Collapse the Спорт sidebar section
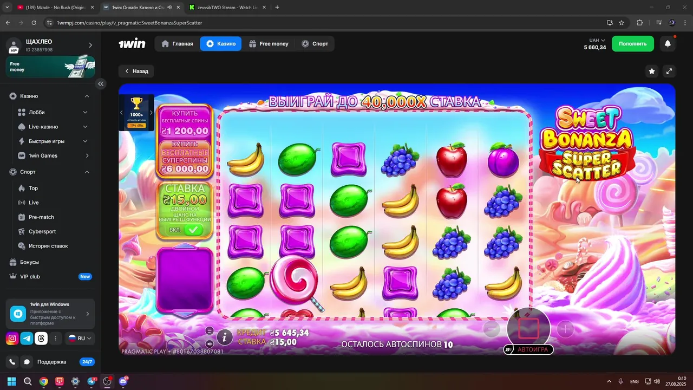This screenshot has width=693, height=390. click(87, 172)
